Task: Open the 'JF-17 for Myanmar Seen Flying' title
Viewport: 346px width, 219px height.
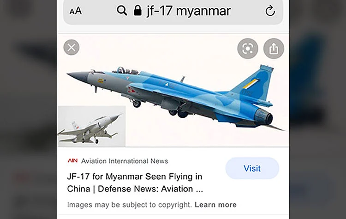Action: pos(135,183)
